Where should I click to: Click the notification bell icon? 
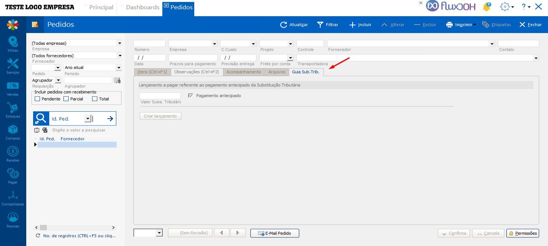click(487, 7)
